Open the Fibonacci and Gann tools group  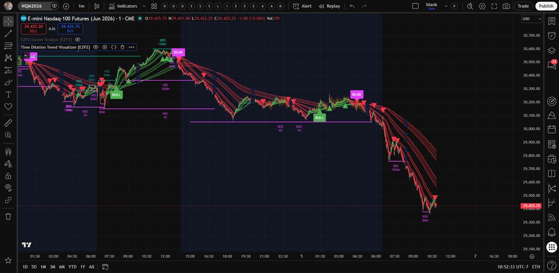[8, 46]
